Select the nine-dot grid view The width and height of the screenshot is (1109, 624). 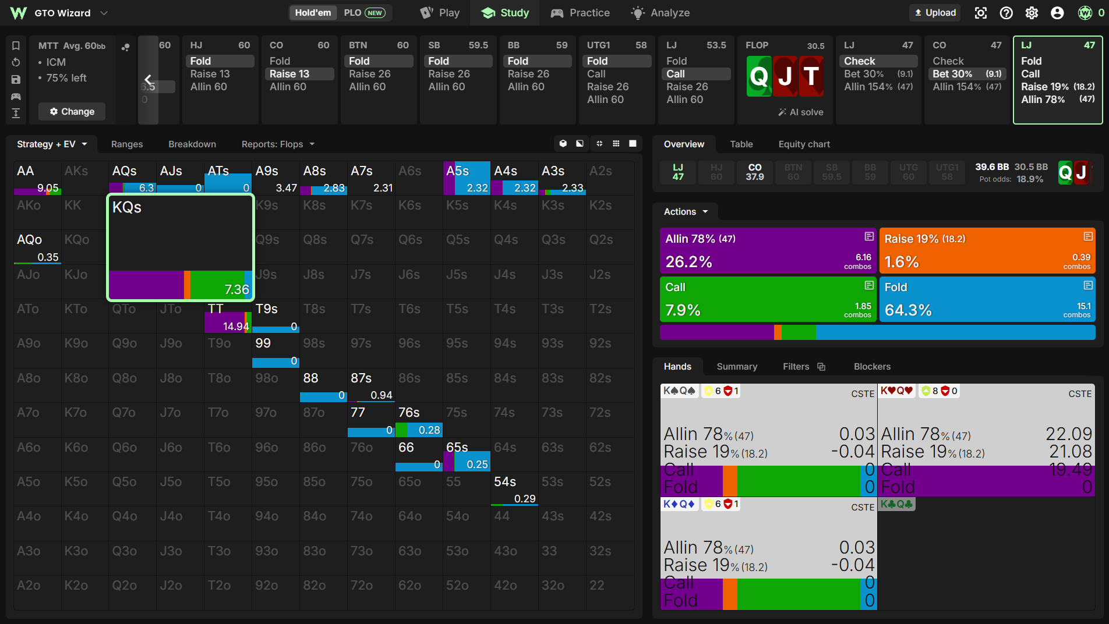point(616,144)
